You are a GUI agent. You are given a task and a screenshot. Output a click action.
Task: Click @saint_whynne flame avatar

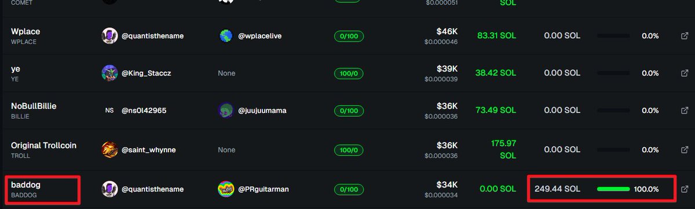(109, 150)
